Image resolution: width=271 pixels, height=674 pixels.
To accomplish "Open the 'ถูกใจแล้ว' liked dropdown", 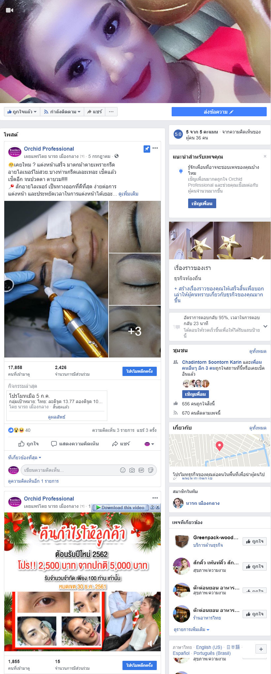I will coord(22,112).
